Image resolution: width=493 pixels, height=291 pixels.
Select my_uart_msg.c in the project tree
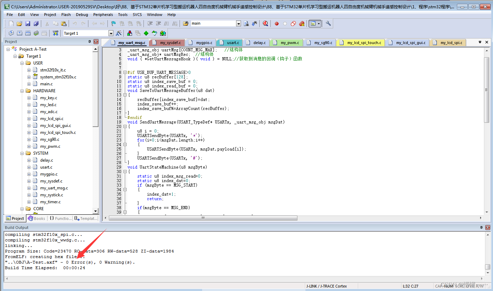coord(54,188)
